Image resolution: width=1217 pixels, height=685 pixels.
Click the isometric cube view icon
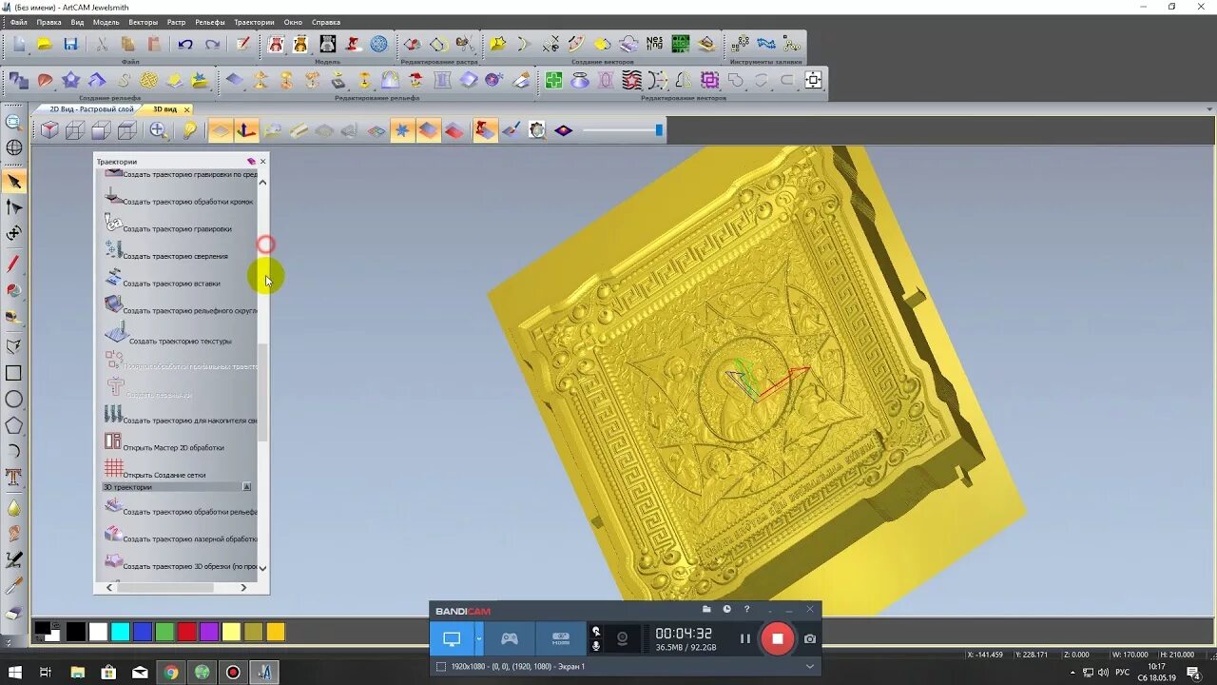(48, 130)
